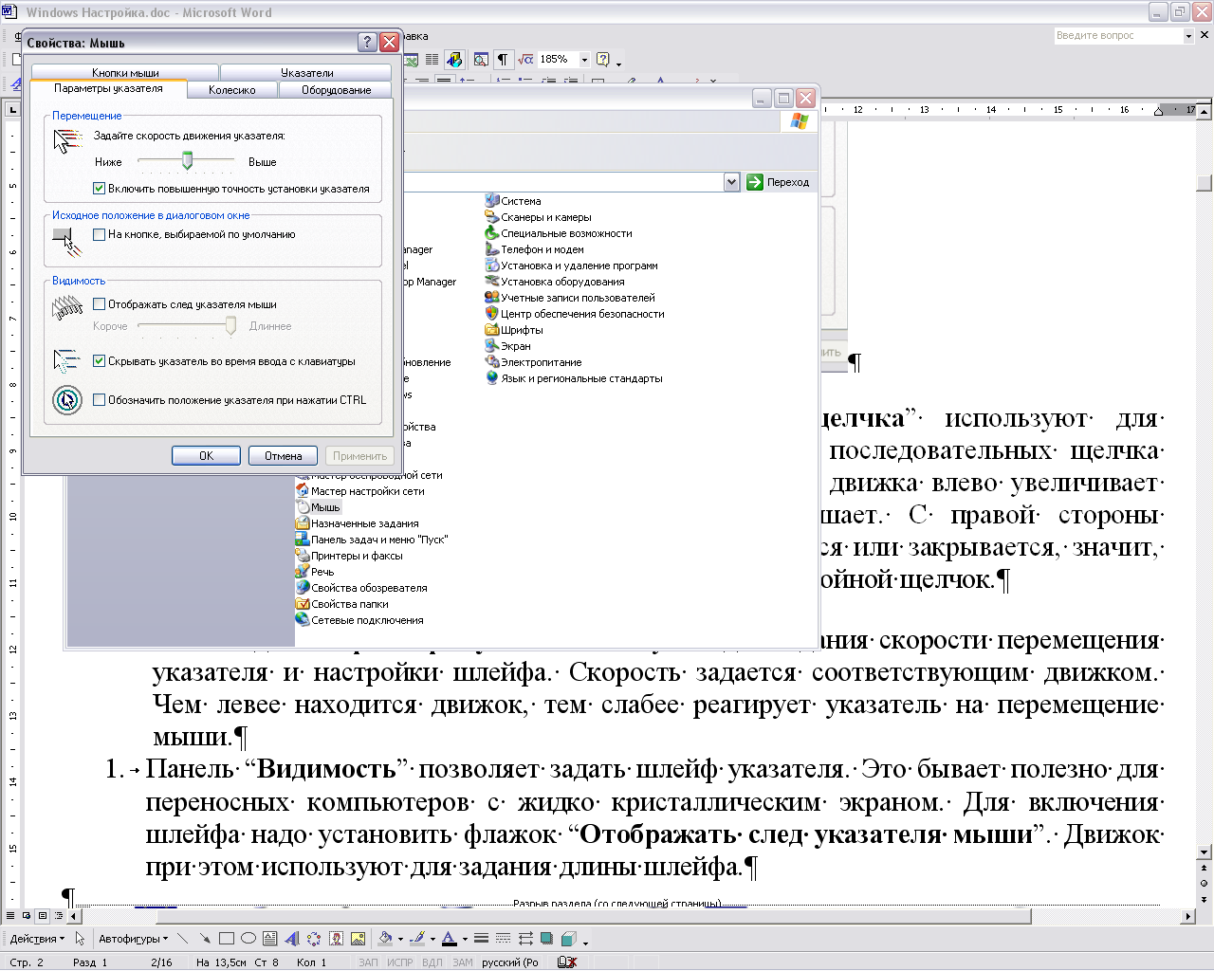Insert a Text Box from Drawing toolbar
This screenshot has width=1214, height=971.
tap(270, 939)
